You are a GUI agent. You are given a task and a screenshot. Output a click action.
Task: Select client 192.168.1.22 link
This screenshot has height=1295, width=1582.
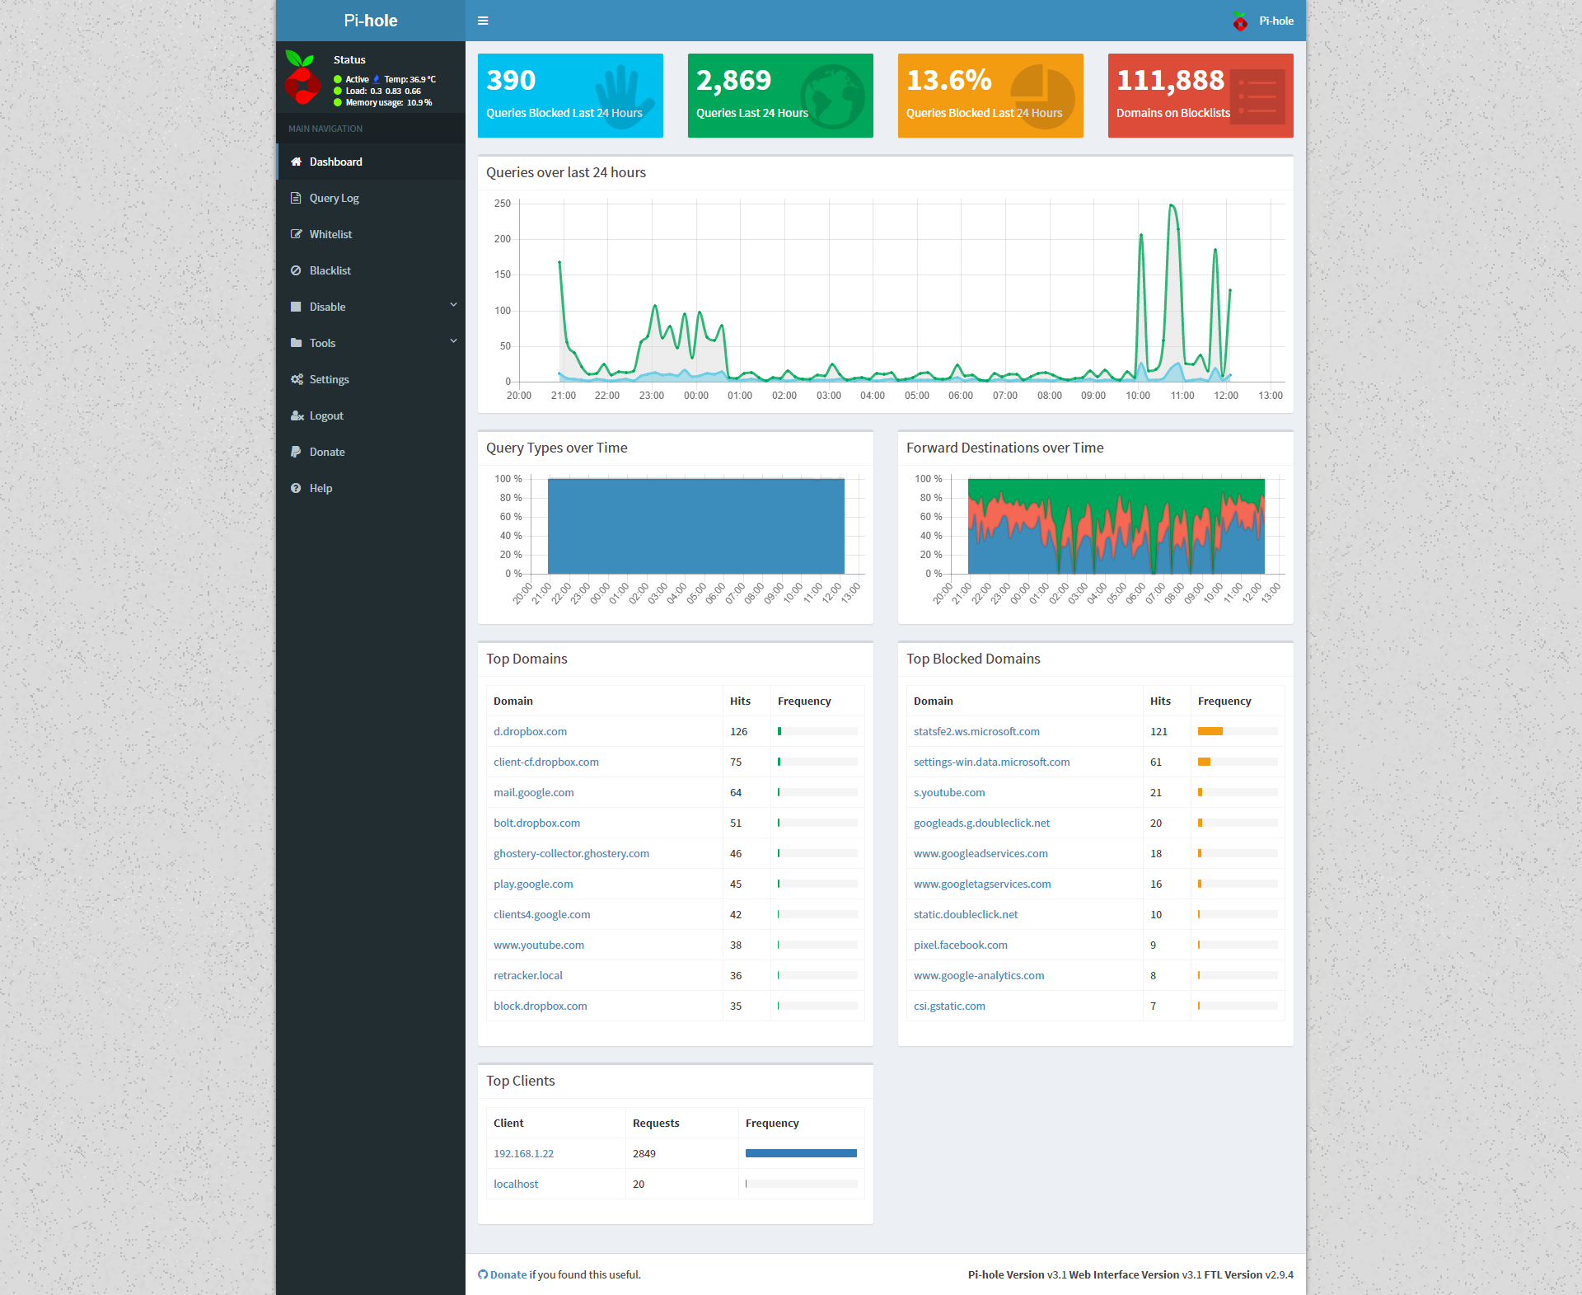click(523, 1153)
